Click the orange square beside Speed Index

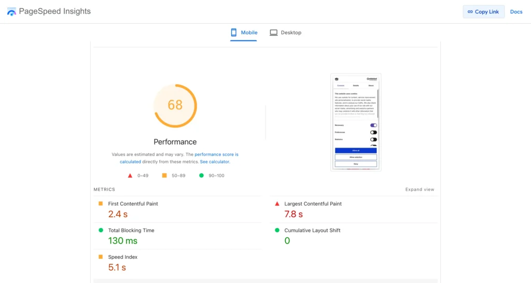pos(101,257)
